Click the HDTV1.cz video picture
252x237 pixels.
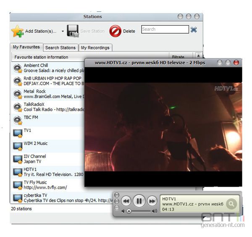pos(163,127)
